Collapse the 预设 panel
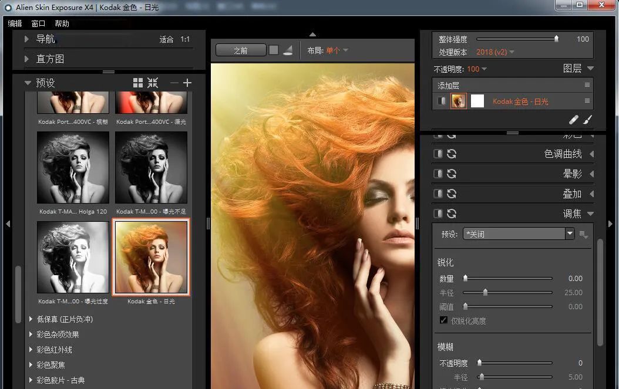Screen dimensions: 619x389 pos(28,83)
